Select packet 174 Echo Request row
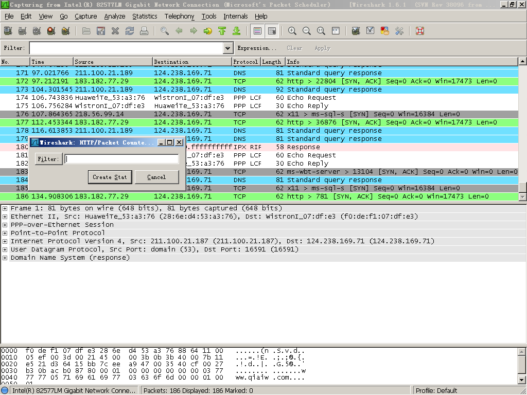 [x=259, y=97]
